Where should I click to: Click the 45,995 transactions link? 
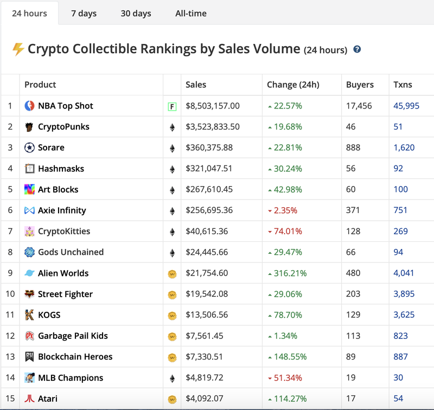[406, 106]
